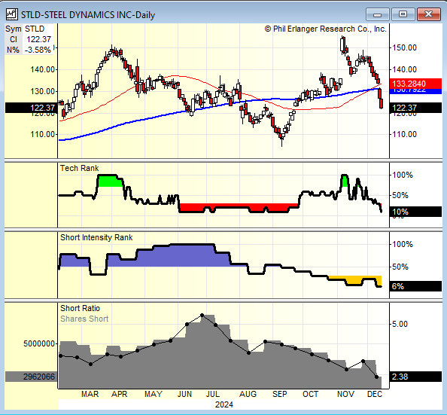
Task: Click the 2.38 short ratio value label
Action: click(415, 377)
